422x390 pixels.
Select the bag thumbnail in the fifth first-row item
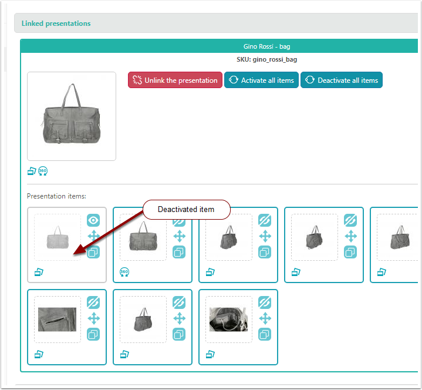397,237
